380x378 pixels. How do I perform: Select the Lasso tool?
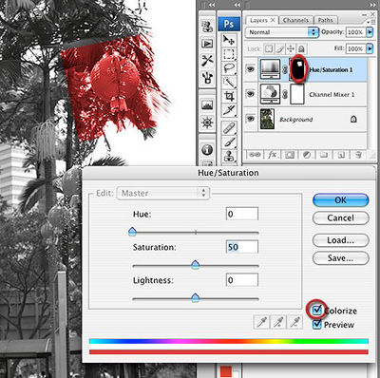point(229,68)
